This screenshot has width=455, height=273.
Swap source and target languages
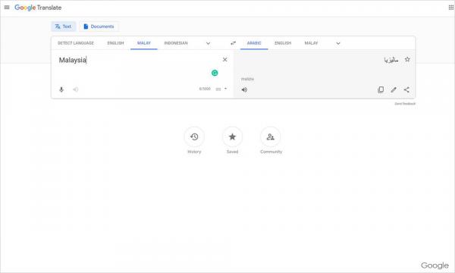pos(233,43)
